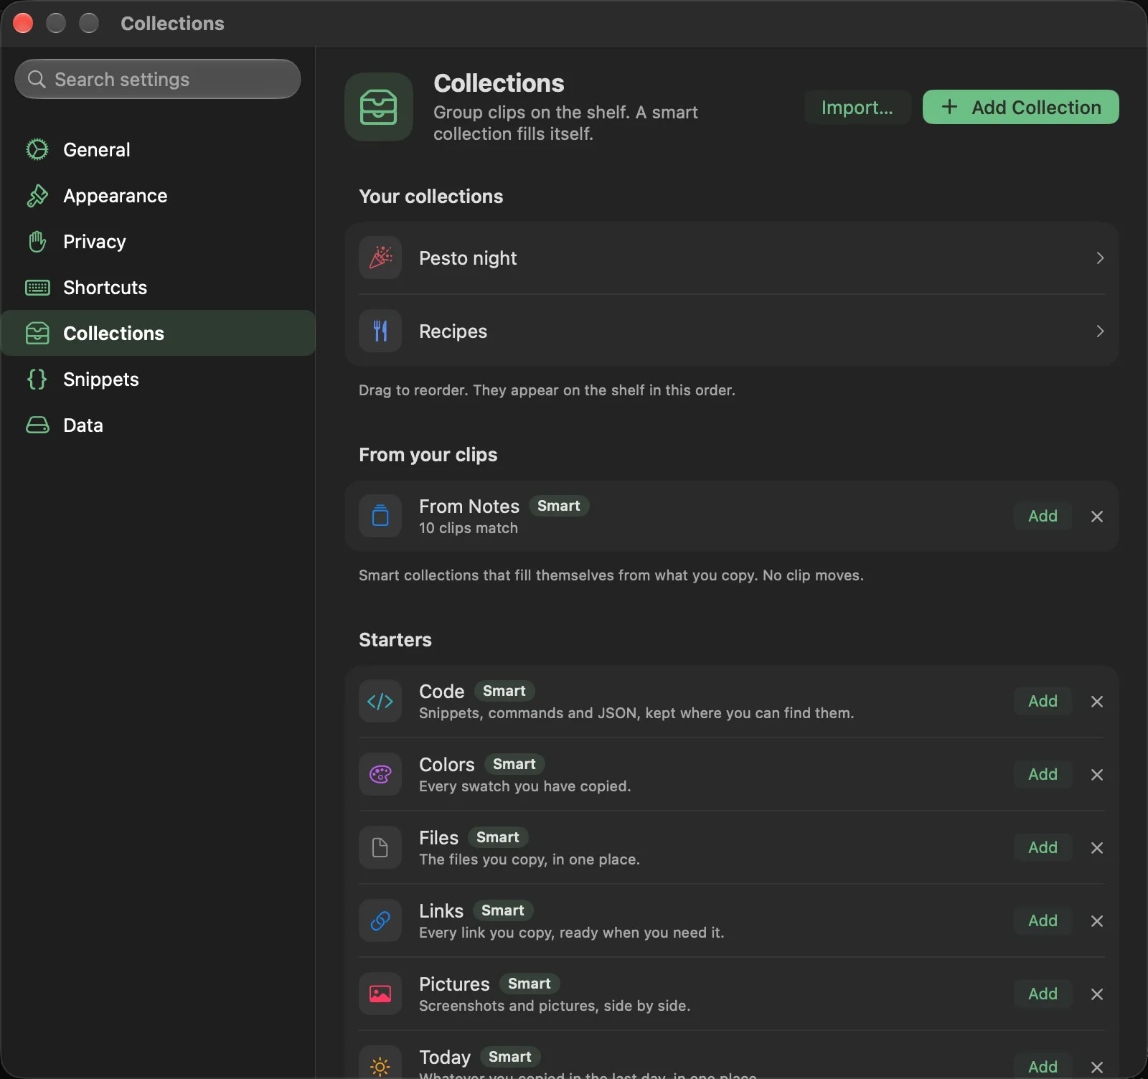This screenshot has height=1079, width=1148.
Task: Click the Data drive icon
Action: 37,425
